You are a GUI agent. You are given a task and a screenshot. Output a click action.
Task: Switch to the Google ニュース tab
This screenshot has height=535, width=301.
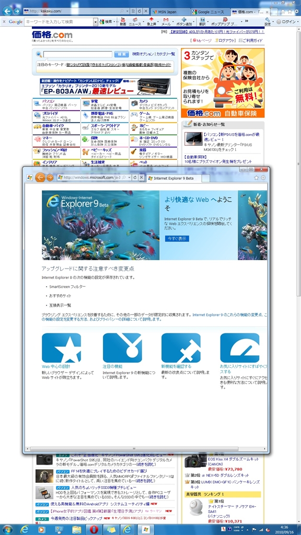pyautogui.click(x=210, y=11)
